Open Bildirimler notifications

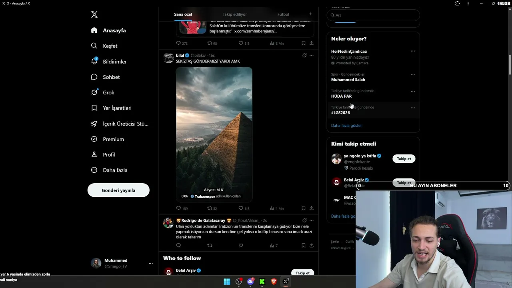coord(109,62)
